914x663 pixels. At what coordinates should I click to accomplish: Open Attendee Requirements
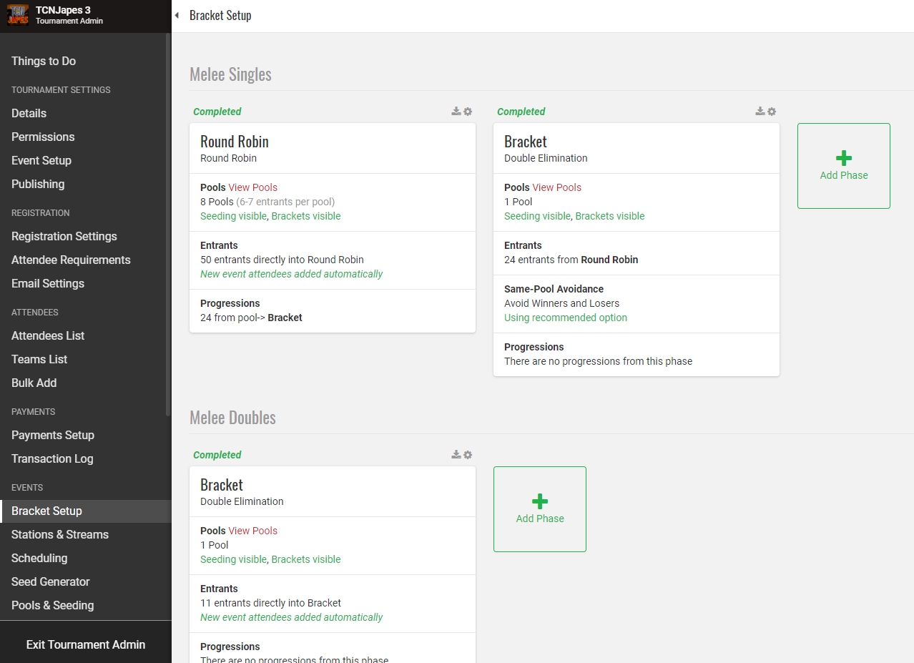click(x=71, y=260)
